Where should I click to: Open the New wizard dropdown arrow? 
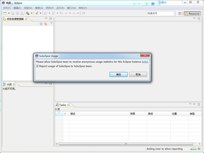coord(9,13)
